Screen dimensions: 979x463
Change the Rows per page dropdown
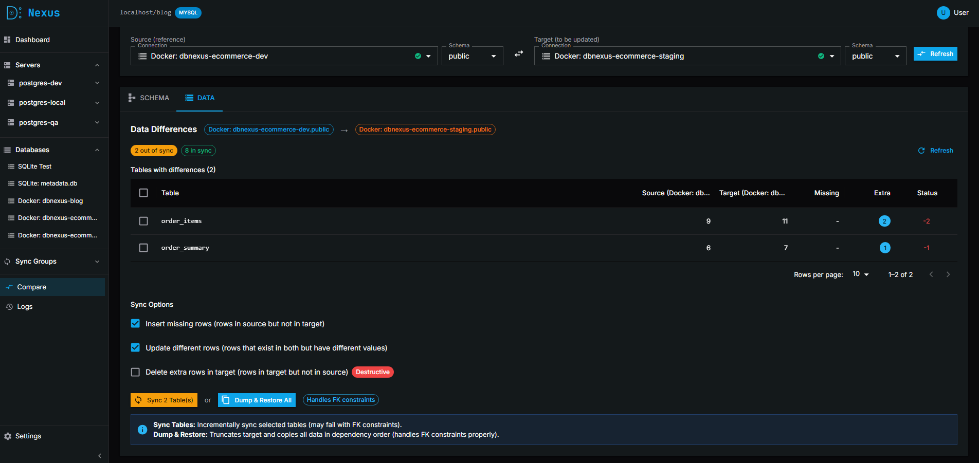click(860, 274)
